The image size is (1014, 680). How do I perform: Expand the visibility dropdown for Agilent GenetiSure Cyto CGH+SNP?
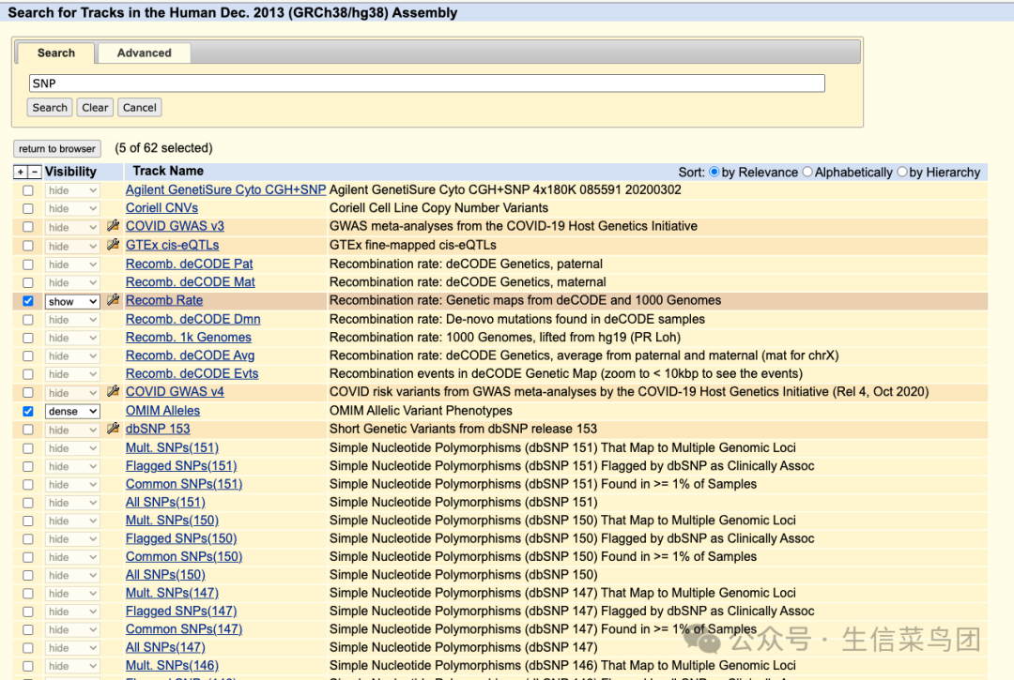coord(71,190)
